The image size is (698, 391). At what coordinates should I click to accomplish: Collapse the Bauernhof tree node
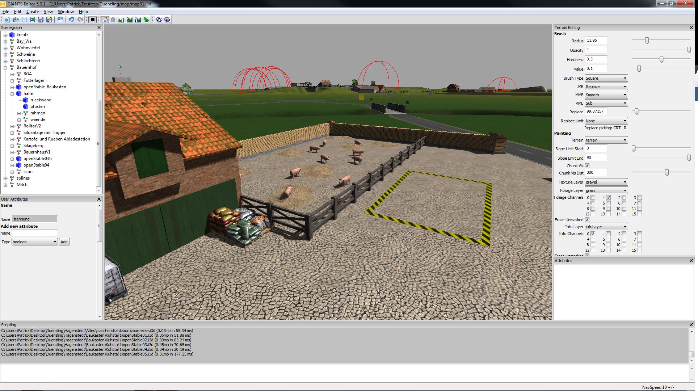tap(5, 67)
